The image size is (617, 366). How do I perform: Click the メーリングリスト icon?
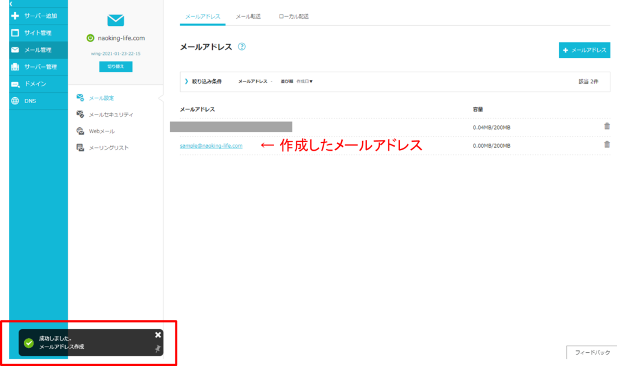coord(80,147)
